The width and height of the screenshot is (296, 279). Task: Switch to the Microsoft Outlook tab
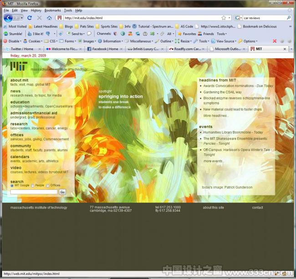point(227,49)
